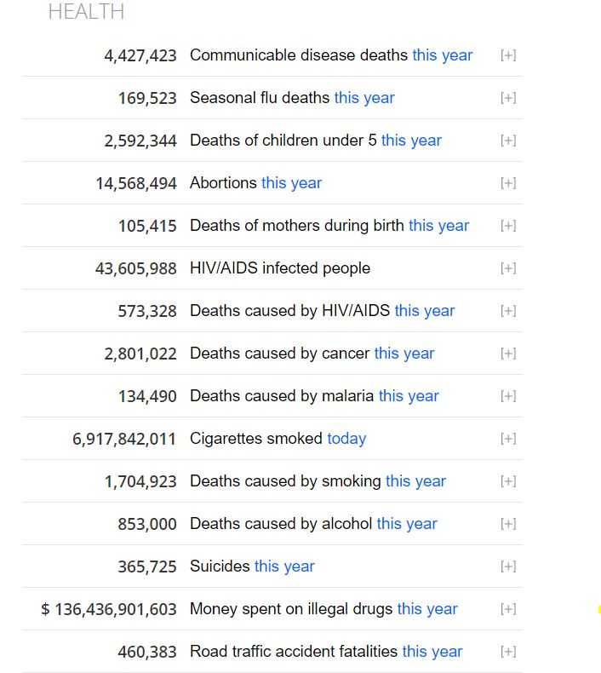Click 'today' link next to Cigarettes smoked
This screenshot has height=673, width=601.
point(346,439)
